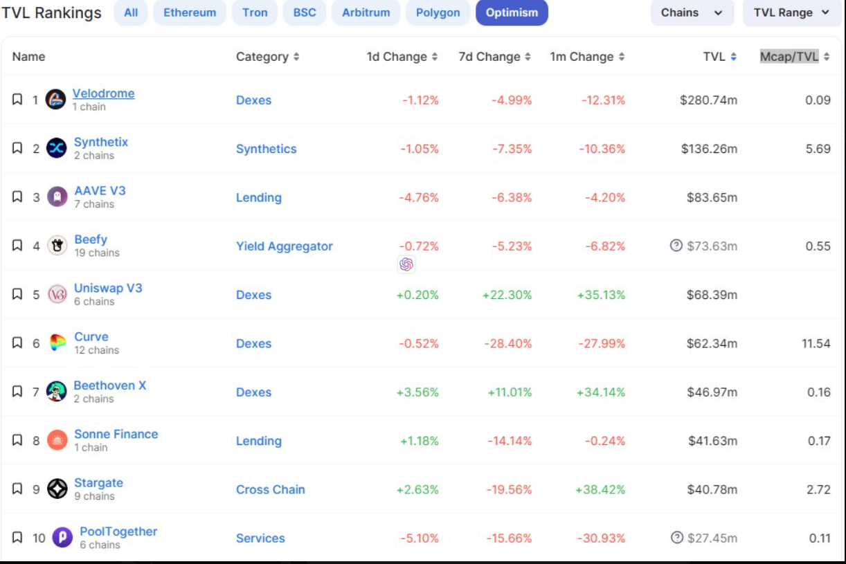Open the Synthetics category link
The image size is (846, 564).
(x=266, y=149)
